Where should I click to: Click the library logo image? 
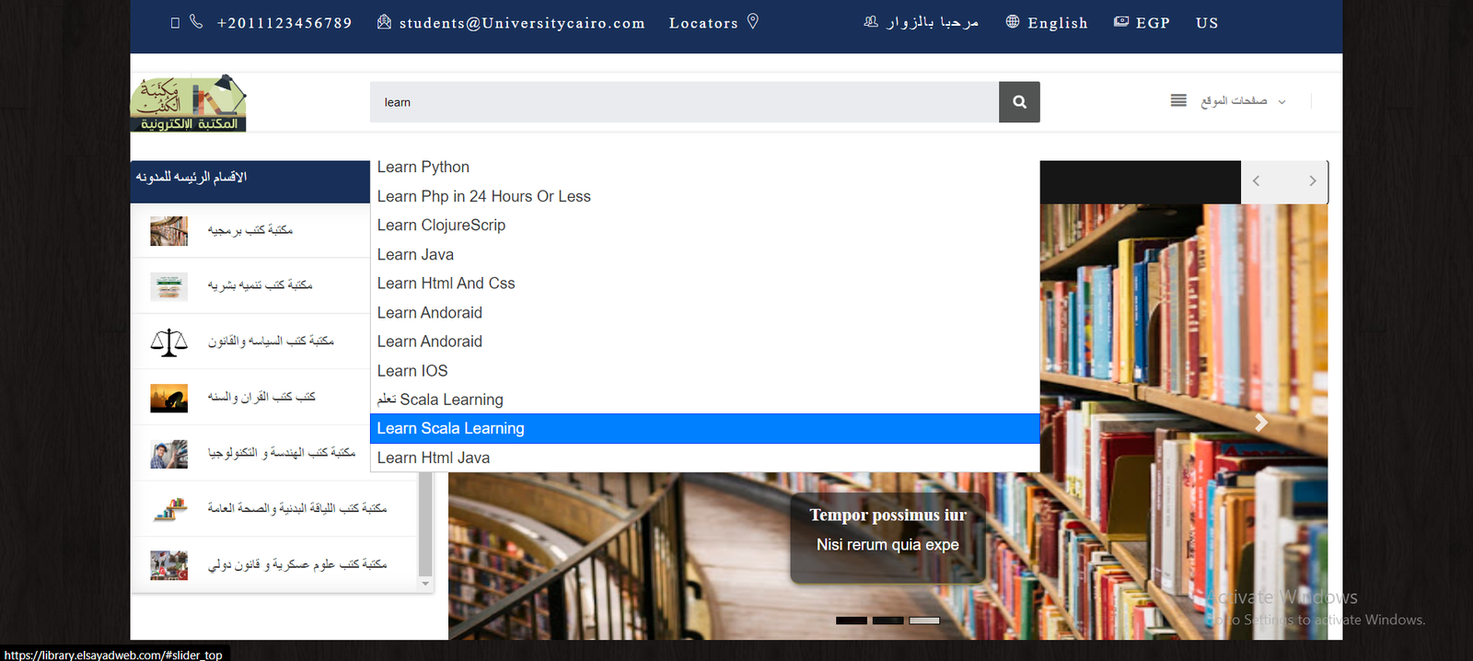(x=189, y=103)
